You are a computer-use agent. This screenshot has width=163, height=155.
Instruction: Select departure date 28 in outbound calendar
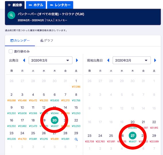(x=65, y=136)
